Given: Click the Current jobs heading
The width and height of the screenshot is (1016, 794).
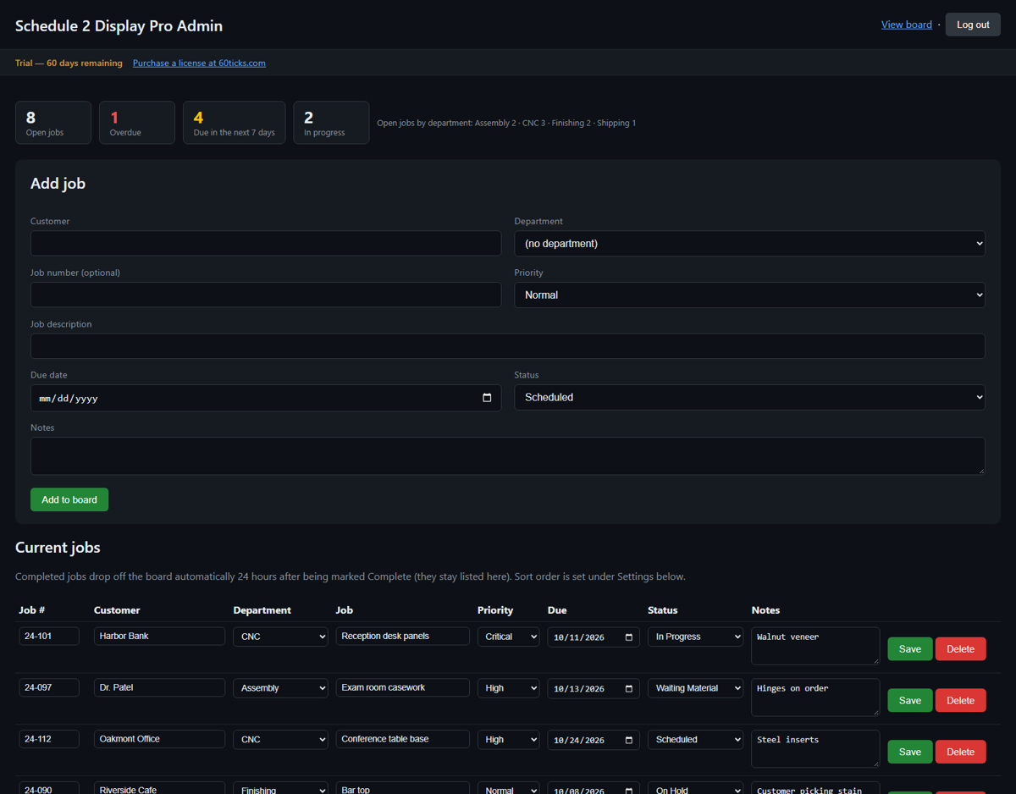Looking at the screenshot, I should point(58,548).
